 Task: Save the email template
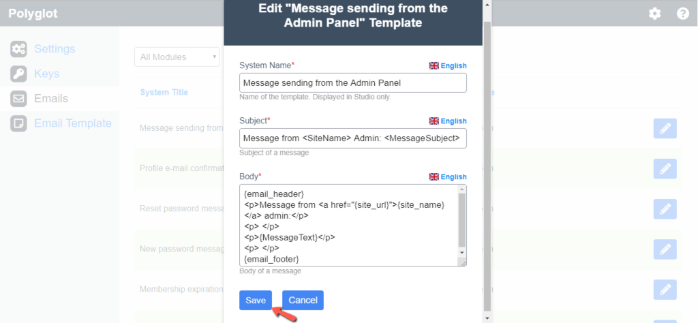[x=256, y=301]
